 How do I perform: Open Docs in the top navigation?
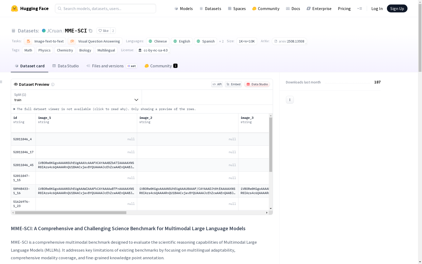tap(293, 8)
